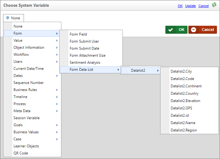Select Datalist2.GPS field option
The width and height of the screenshot is (220, 159).
tap(181, 108)
